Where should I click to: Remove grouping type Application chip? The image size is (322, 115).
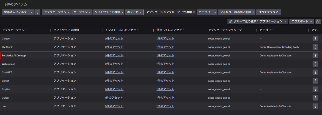click(x=285, y=22)
